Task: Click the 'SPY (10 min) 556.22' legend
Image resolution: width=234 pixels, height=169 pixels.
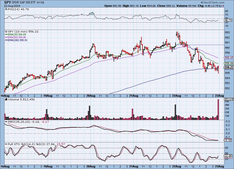Action: [23, 32]
